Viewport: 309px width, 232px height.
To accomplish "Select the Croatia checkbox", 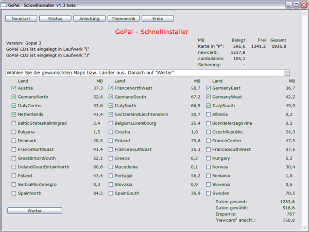I will 111,132.
